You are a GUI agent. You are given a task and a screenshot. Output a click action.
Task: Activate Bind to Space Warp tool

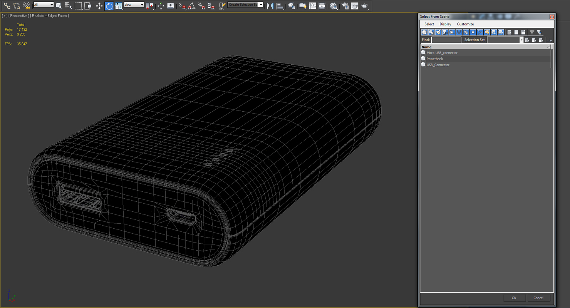tap(26, 6)
